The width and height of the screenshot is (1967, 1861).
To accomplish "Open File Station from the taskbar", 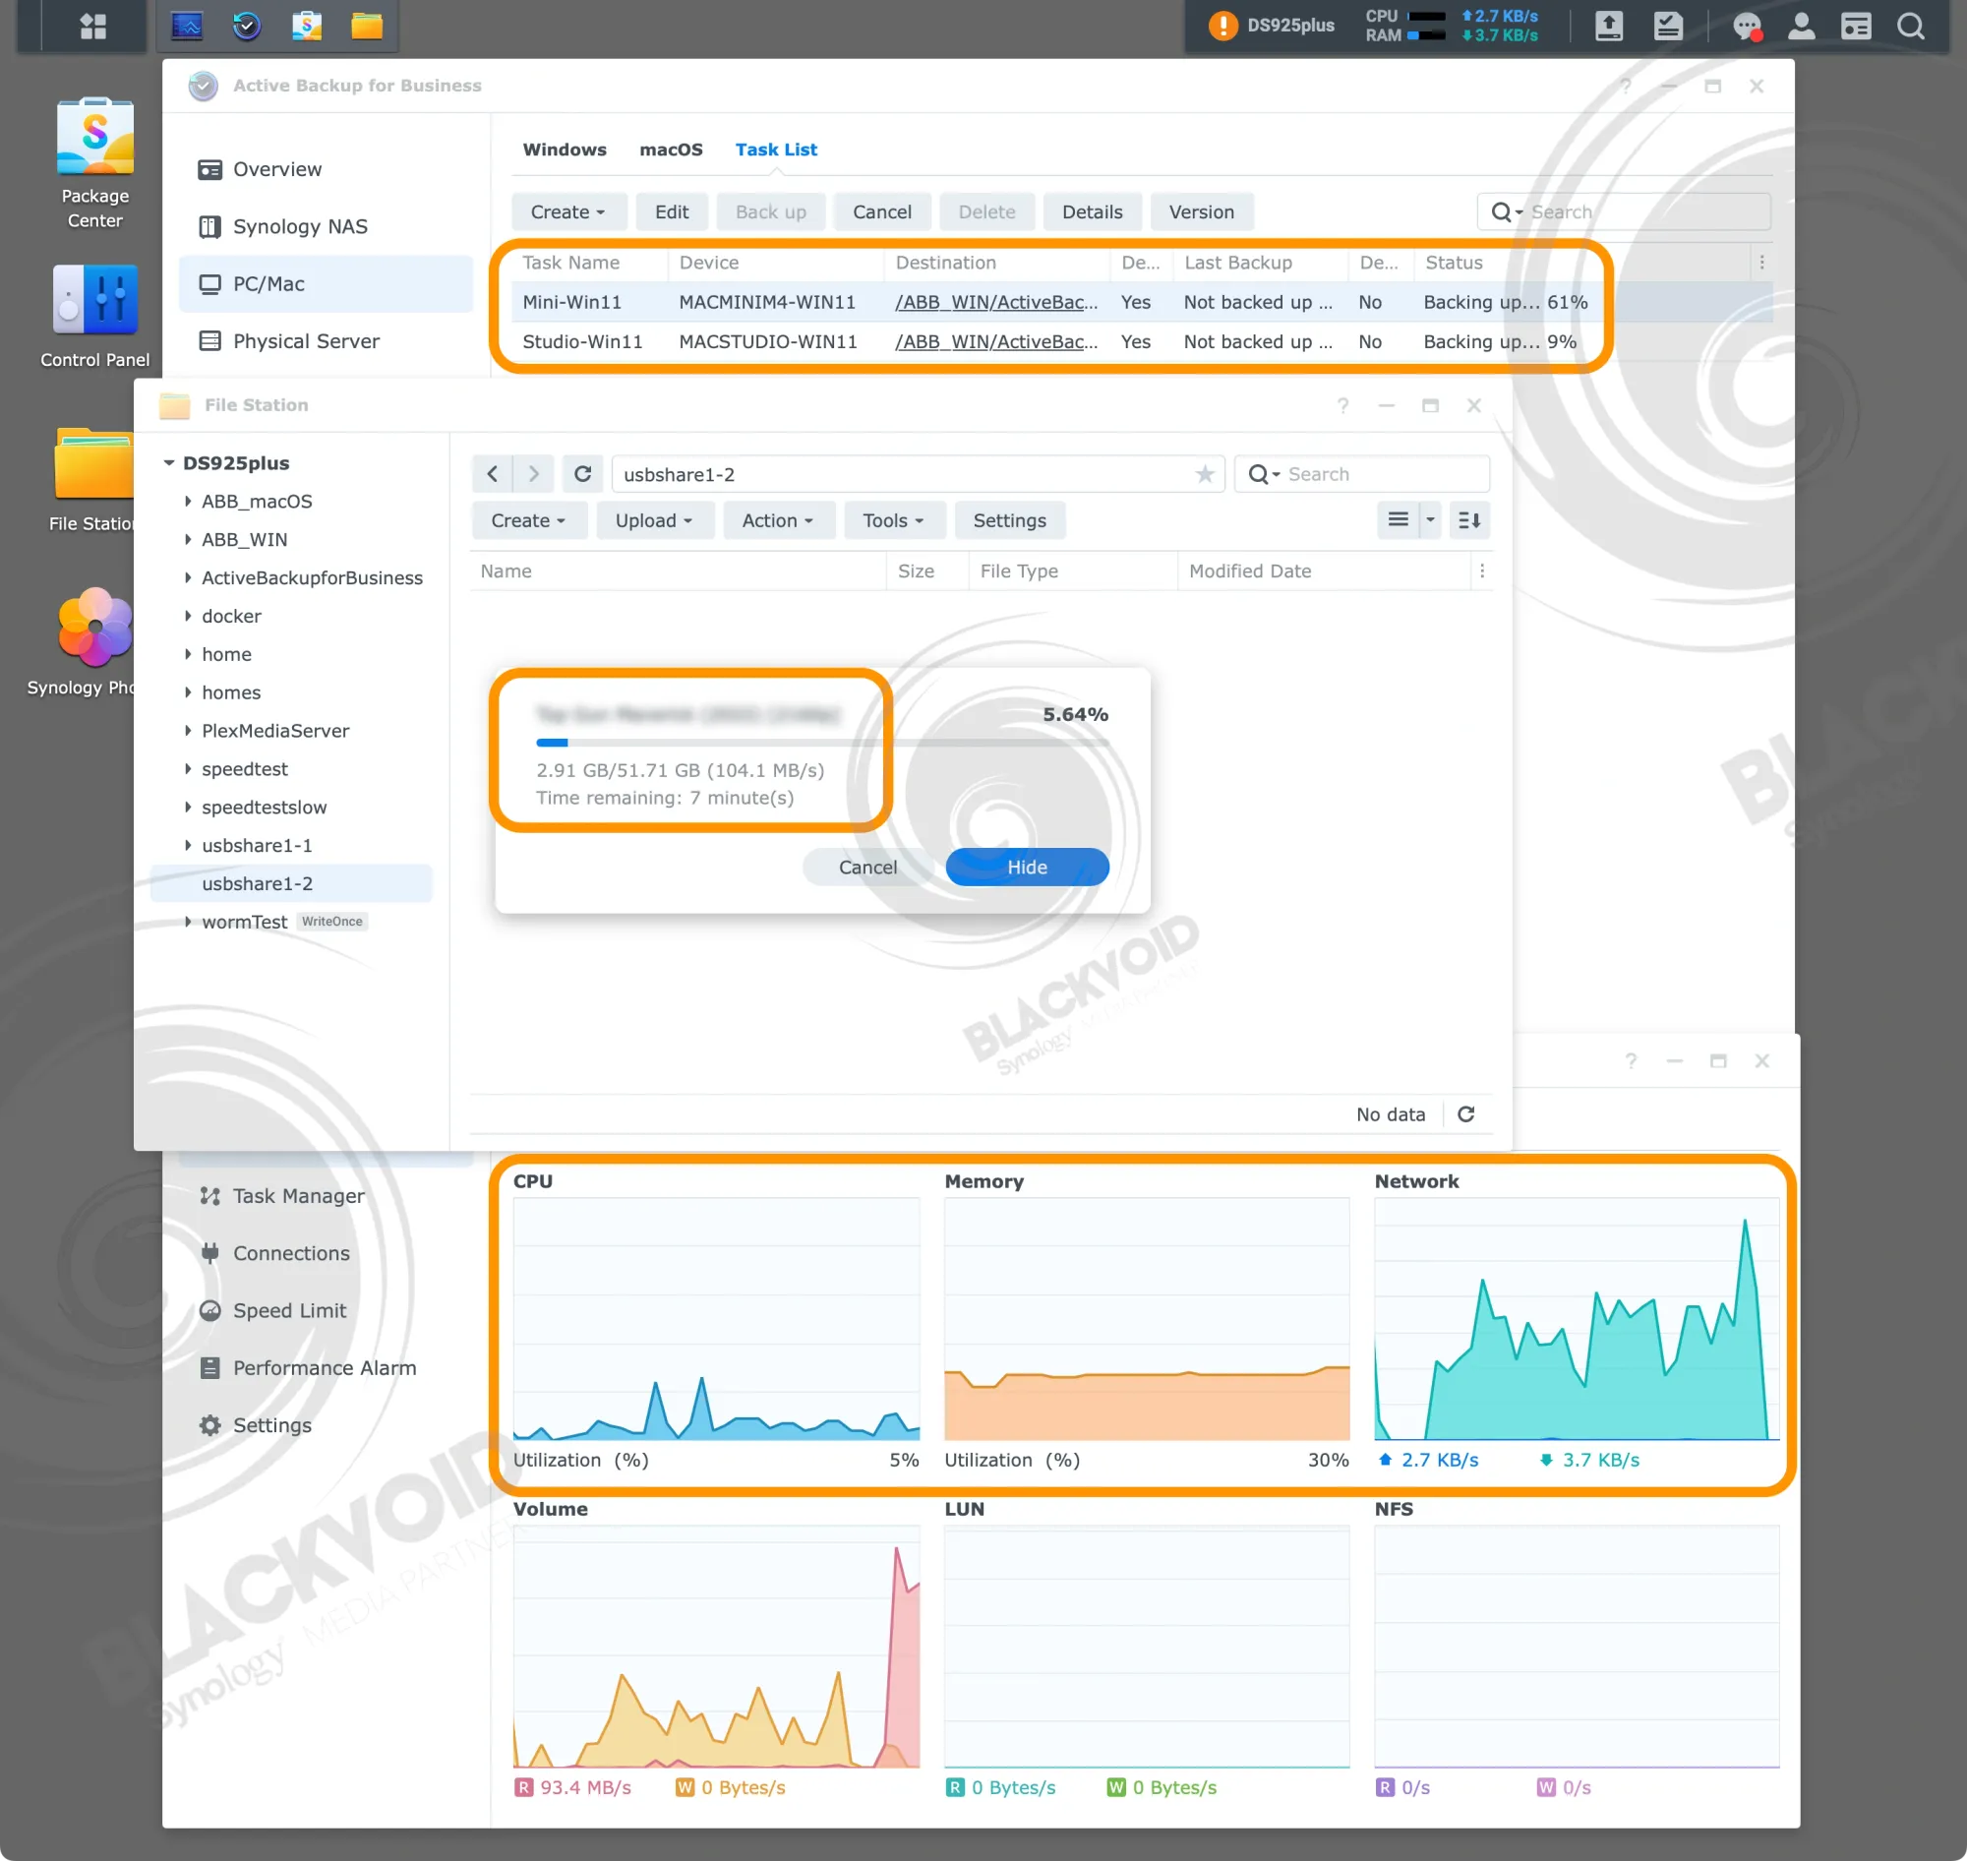I will click(367, 26).
